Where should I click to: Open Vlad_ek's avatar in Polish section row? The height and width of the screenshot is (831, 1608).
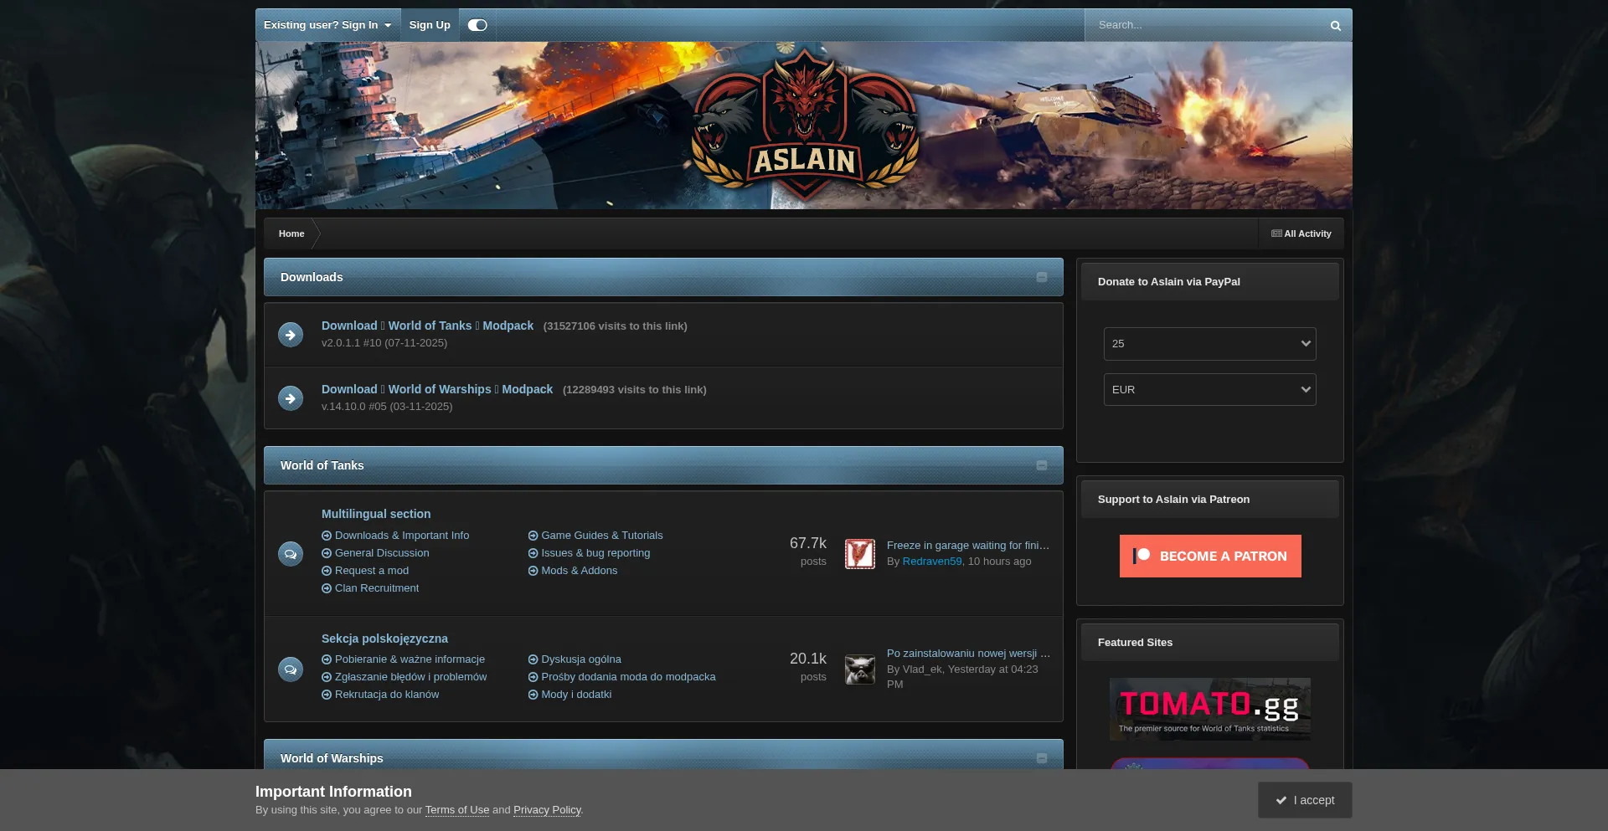(x=860, y=669)
